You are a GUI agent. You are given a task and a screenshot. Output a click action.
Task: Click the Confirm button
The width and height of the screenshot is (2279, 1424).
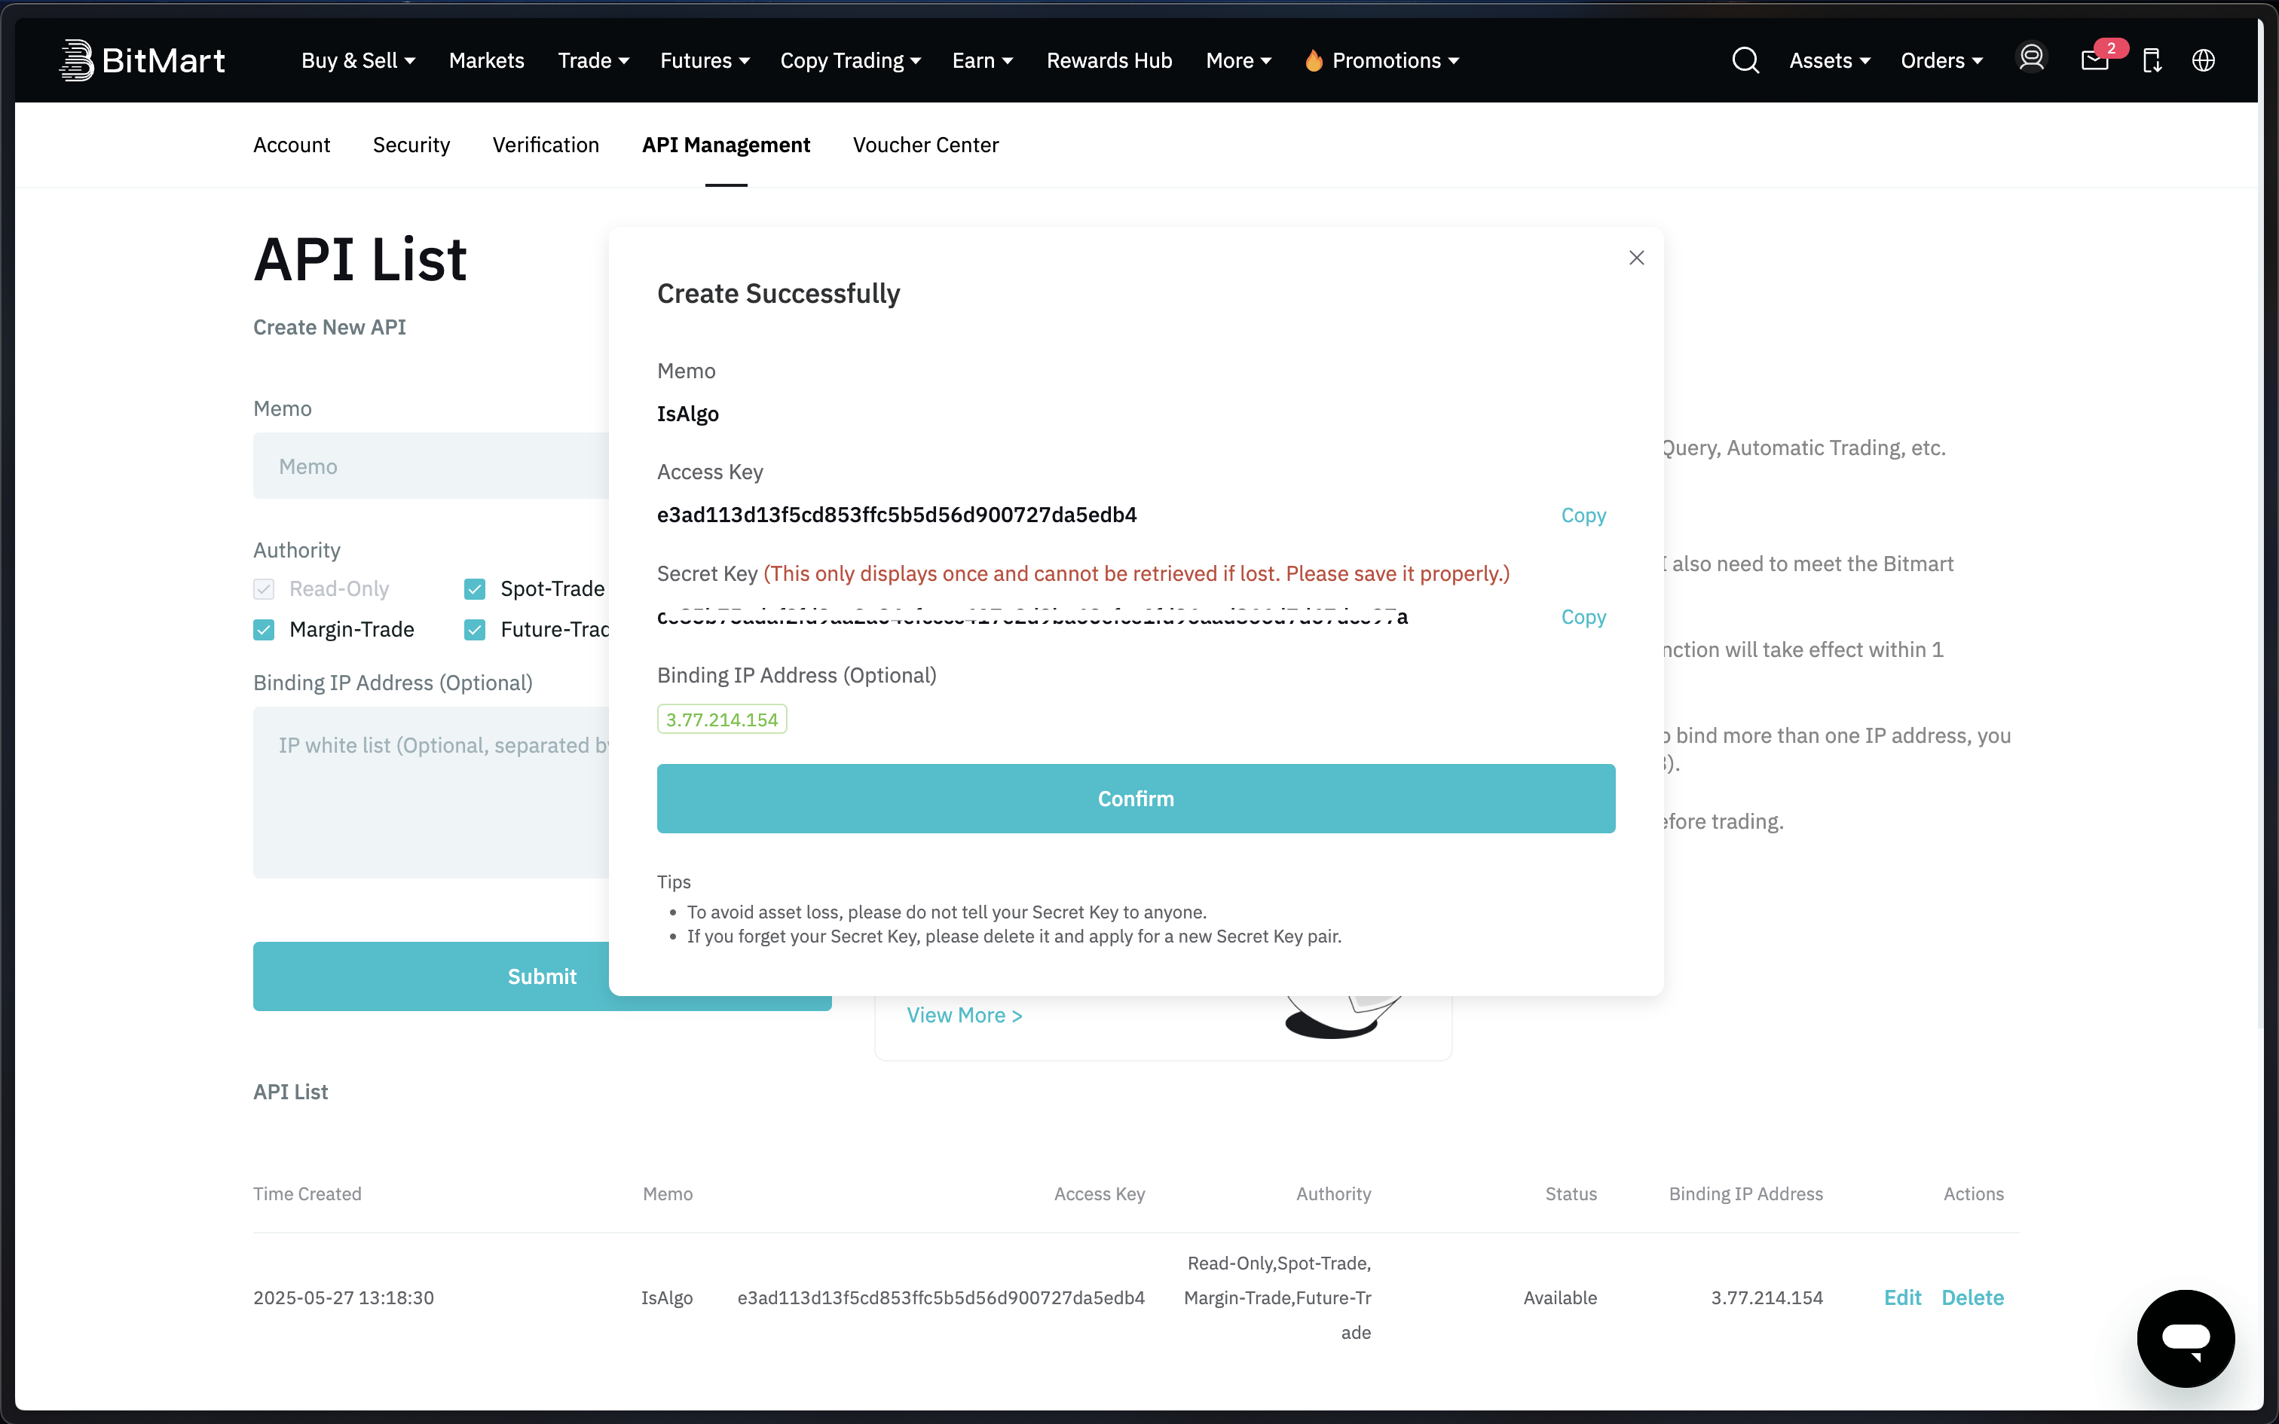1136,799
